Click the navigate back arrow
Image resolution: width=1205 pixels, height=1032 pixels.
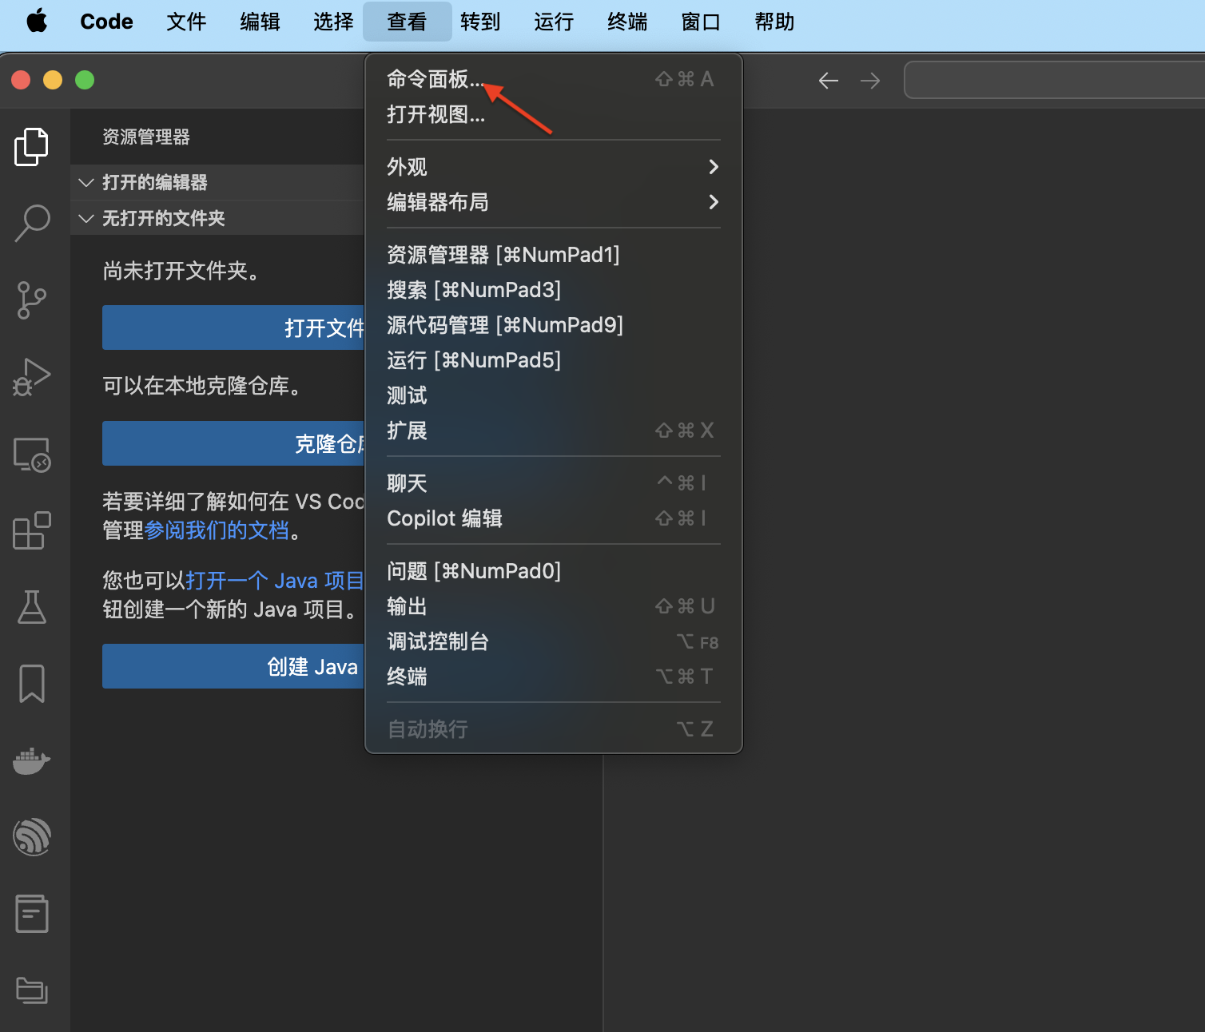point(829,80)
